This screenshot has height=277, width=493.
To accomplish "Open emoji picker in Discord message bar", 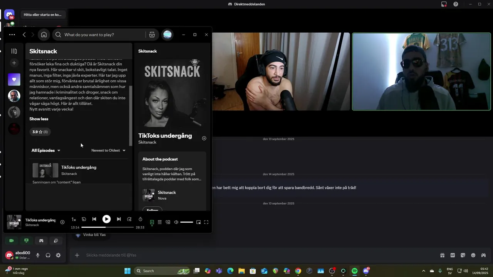I will tap(473, 255).
